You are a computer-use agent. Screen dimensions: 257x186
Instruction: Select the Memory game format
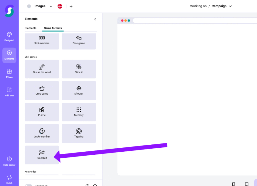click(x=79, y=112)
